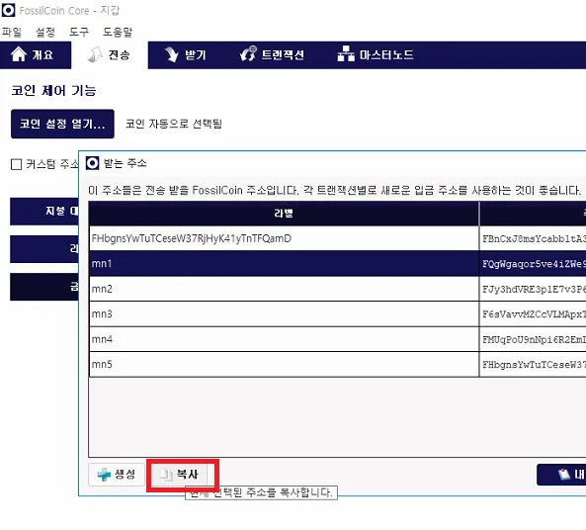
Task: Switch to the 전송 send tab
Action: pyautogui.click(x=110, y=55)
